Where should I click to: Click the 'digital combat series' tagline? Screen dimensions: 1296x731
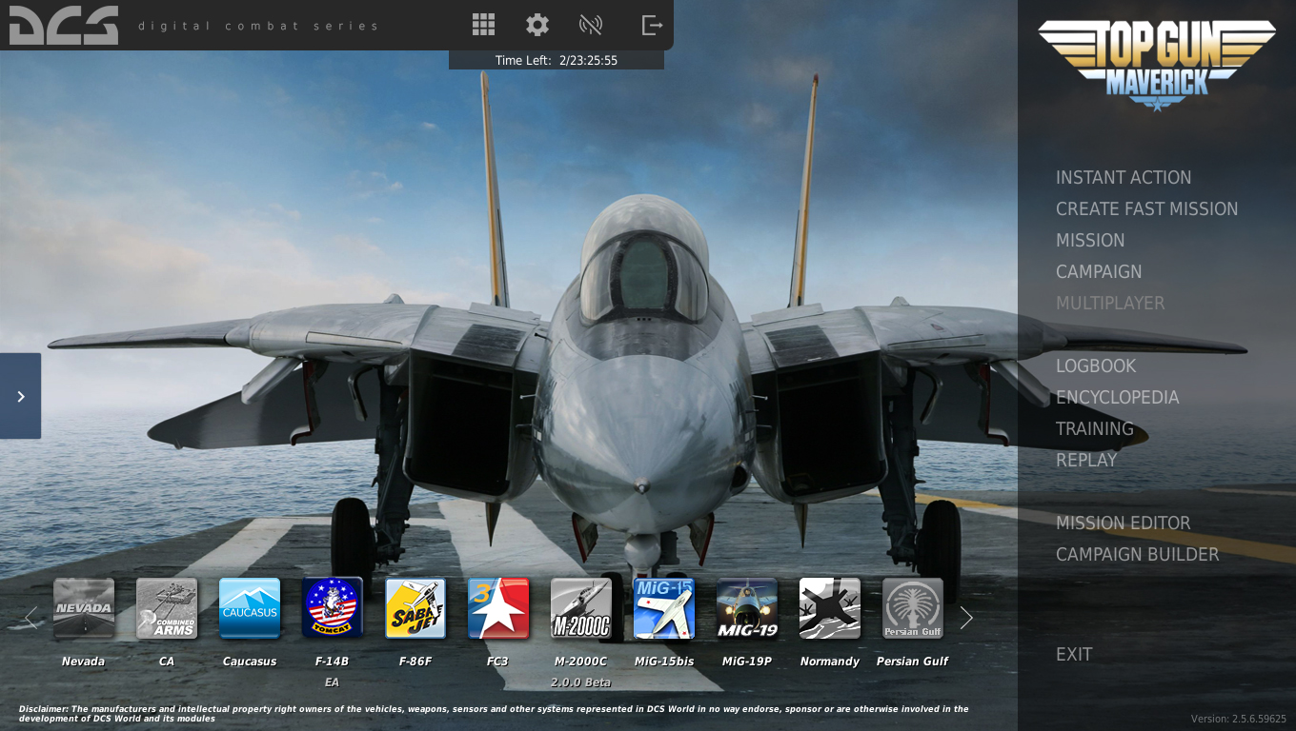tap(258, 26)
